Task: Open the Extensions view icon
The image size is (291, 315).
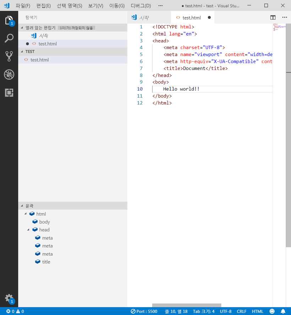Action: point(9,93)
